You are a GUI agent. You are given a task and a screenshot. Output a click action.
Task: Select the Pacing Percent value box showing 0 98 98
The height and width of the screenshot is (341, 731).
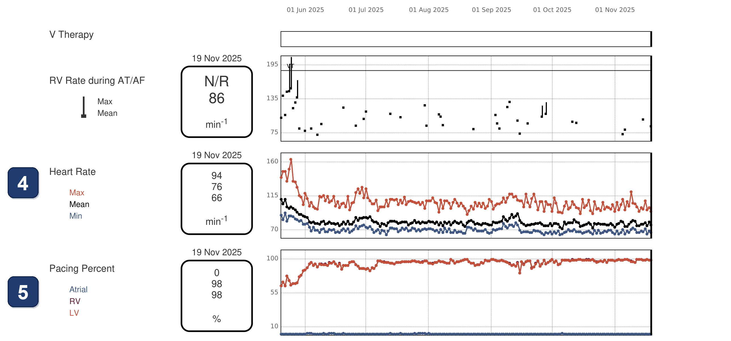[216, 296]
